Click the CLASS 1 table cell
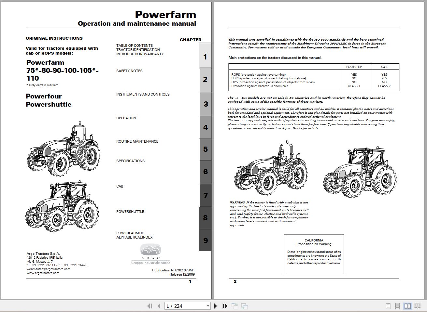The image size is (427, 312). [354, 86]
